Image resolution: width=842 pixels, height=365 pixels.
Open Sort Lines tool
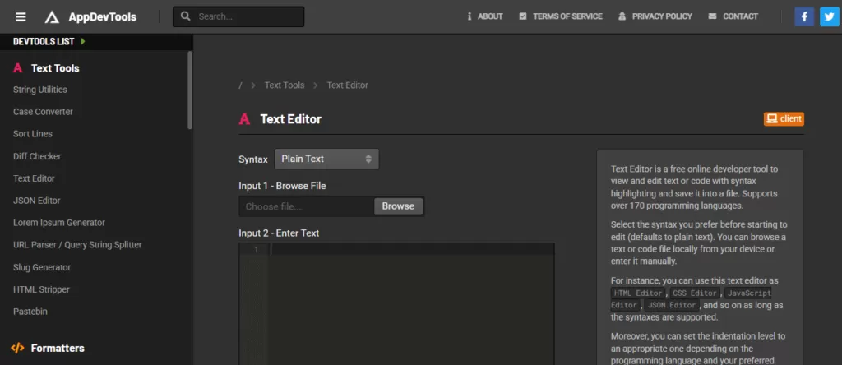click(x=33, y=134)
